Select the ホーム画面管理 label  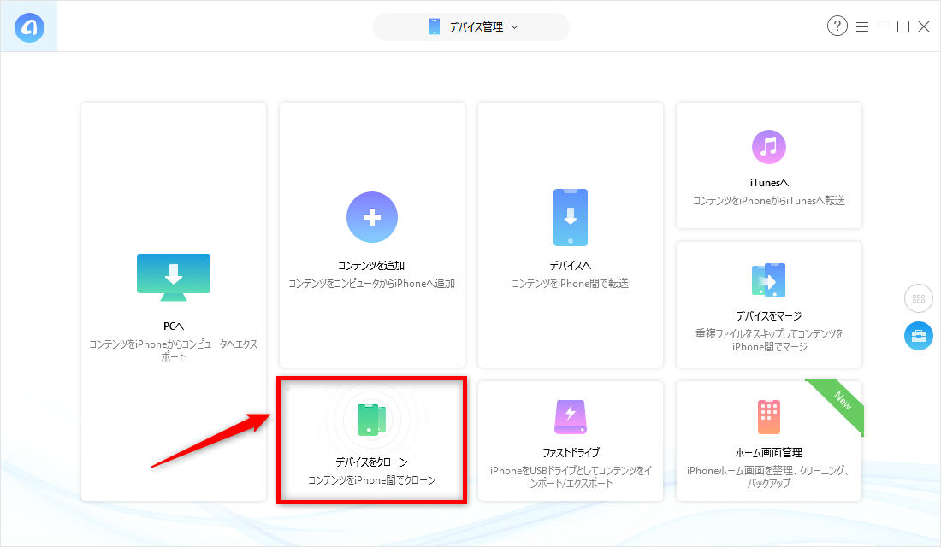pos(769,453)
